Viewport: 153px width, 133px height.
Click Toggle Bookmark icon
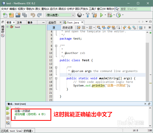[x=134, y=28]
